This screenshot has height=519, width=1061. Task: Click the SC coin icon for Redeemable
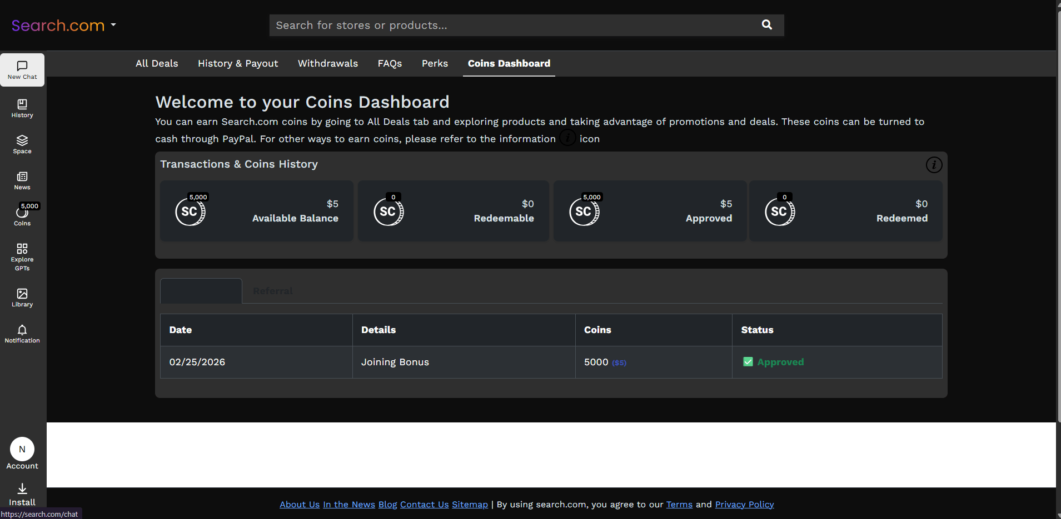point(388,211)
